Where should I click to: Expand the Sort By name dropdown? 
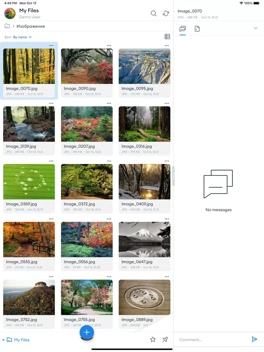click(x=22, y=37)
